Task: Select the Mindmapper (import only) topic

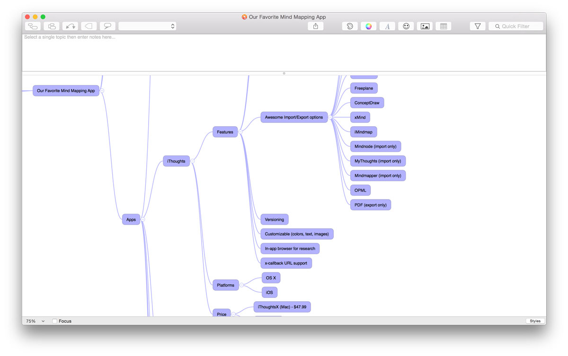Action: click(x=378, y=175)
